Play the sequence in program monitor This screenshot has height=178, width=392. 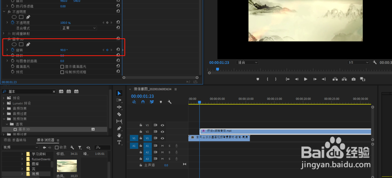point(305,79)
